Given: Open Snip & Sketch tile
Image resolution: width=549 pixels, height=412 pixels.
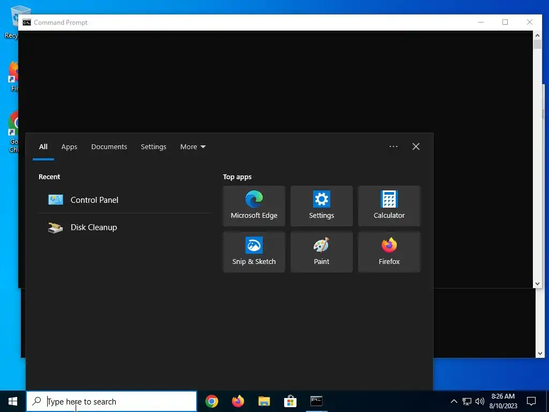Looking at the screenshot, I should tap(254, 252).
